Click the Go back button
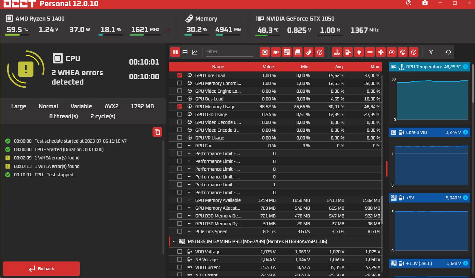Viewport: 475px width, 278px height. point(41,269)
